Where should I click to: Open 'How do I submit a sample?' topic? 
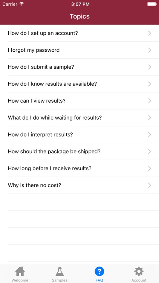point(79,67)
